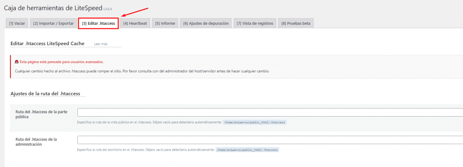463x167 pixels.
Task: Focus the public .htaccess path input field
Action: tap(270, 113)
